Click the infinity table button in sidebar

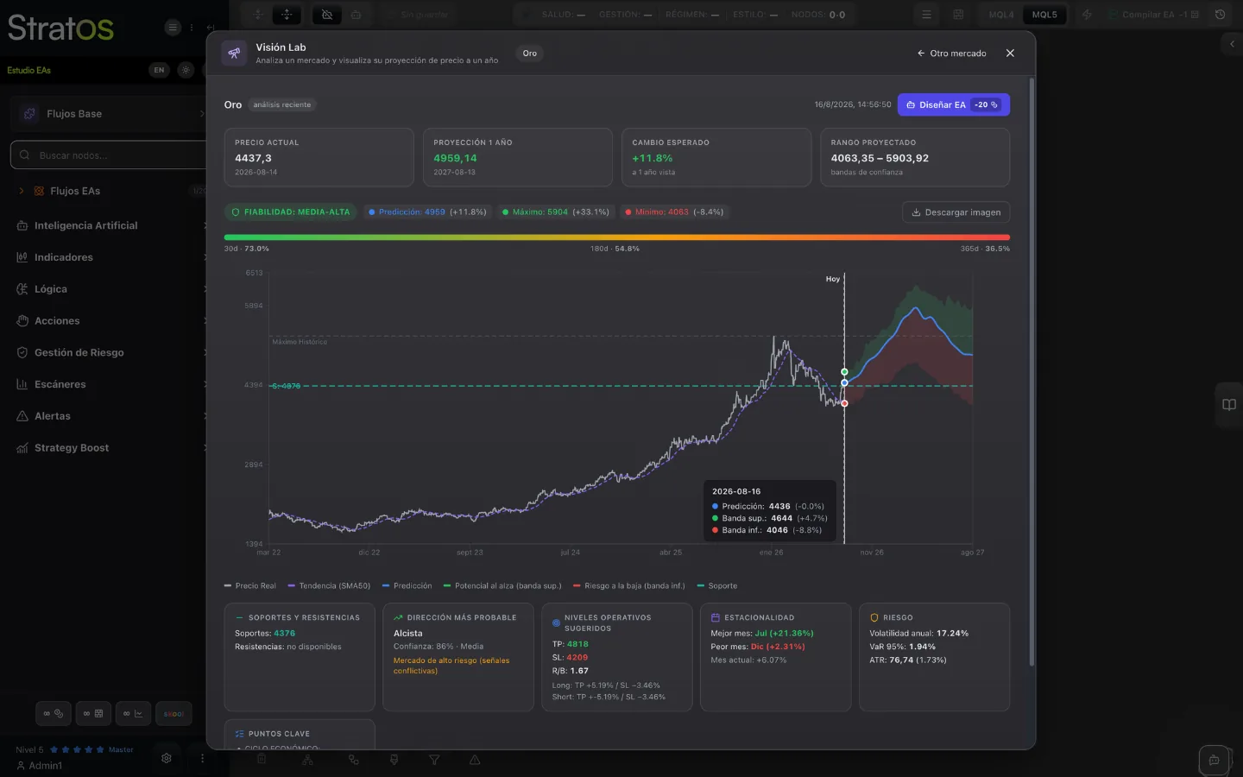[x=93, y=713]
